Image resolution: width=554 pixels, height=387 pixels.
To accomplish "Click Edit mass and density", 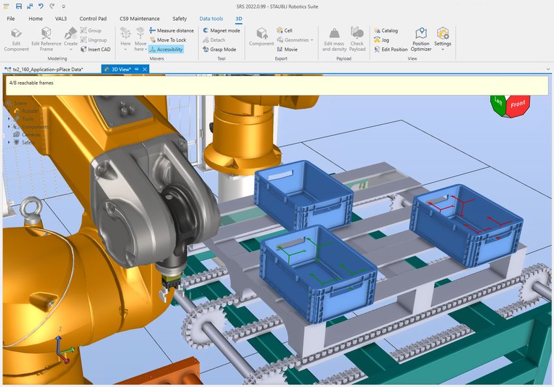I will tap(334, 40).
